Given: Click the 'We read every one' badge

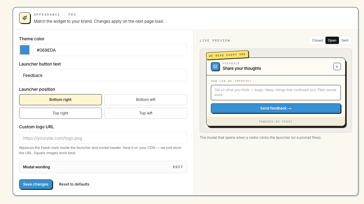Looking at the screenshot, I should click(227, 55).
